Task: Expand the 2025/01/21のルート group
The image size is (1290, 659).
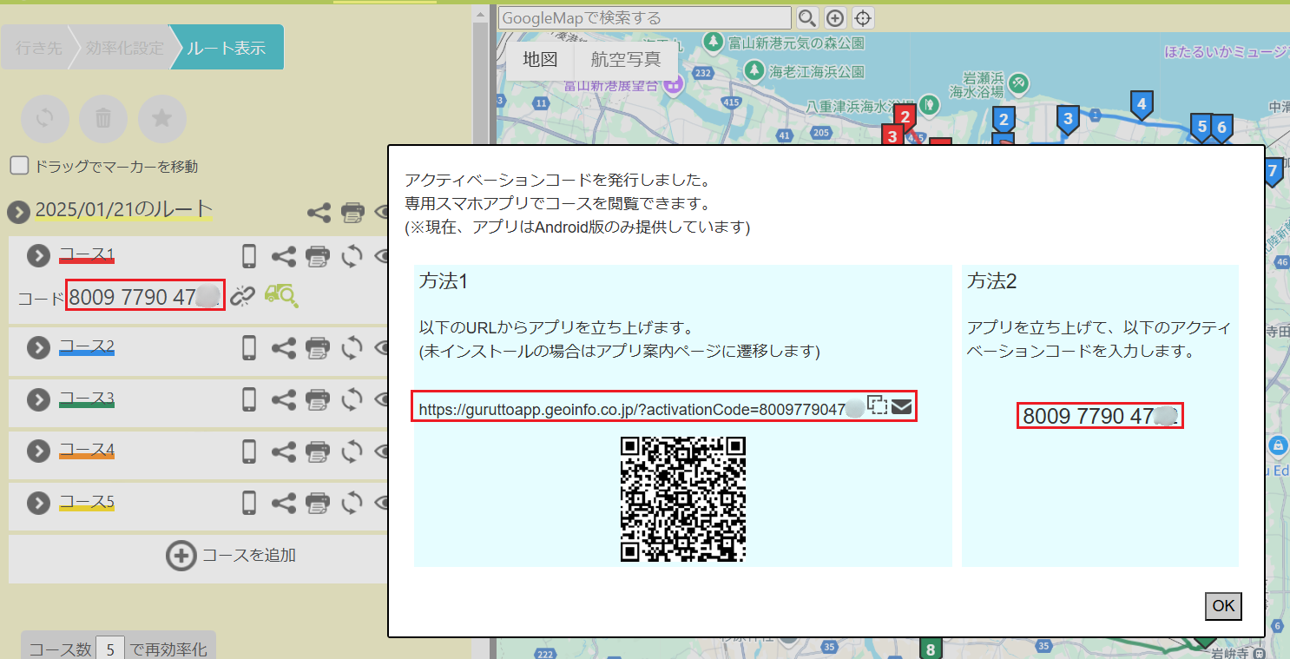Action: [x=18, y=212]
